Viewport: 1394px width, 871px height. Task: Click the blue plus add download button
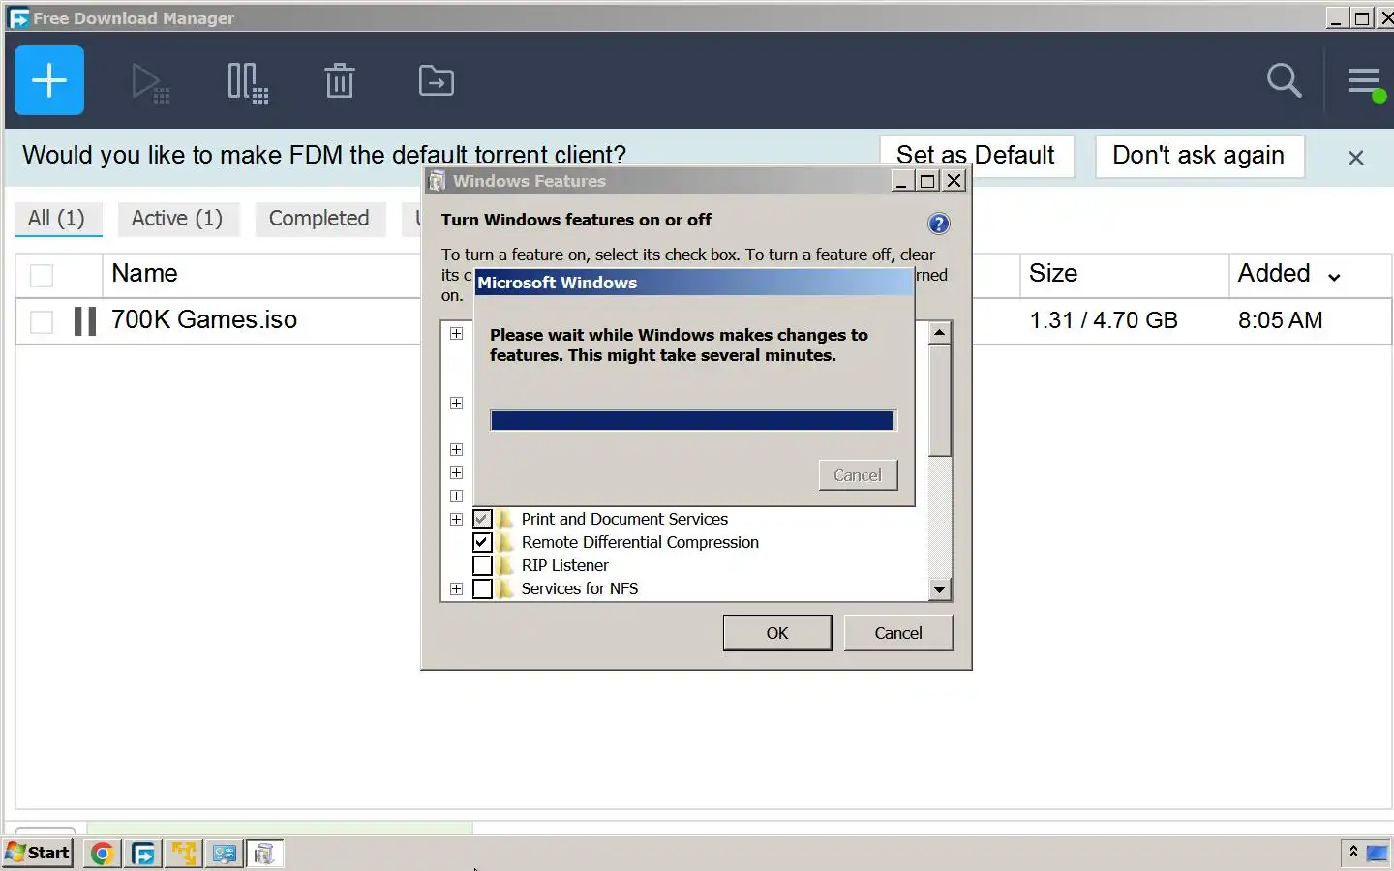(x=49, y=80)
